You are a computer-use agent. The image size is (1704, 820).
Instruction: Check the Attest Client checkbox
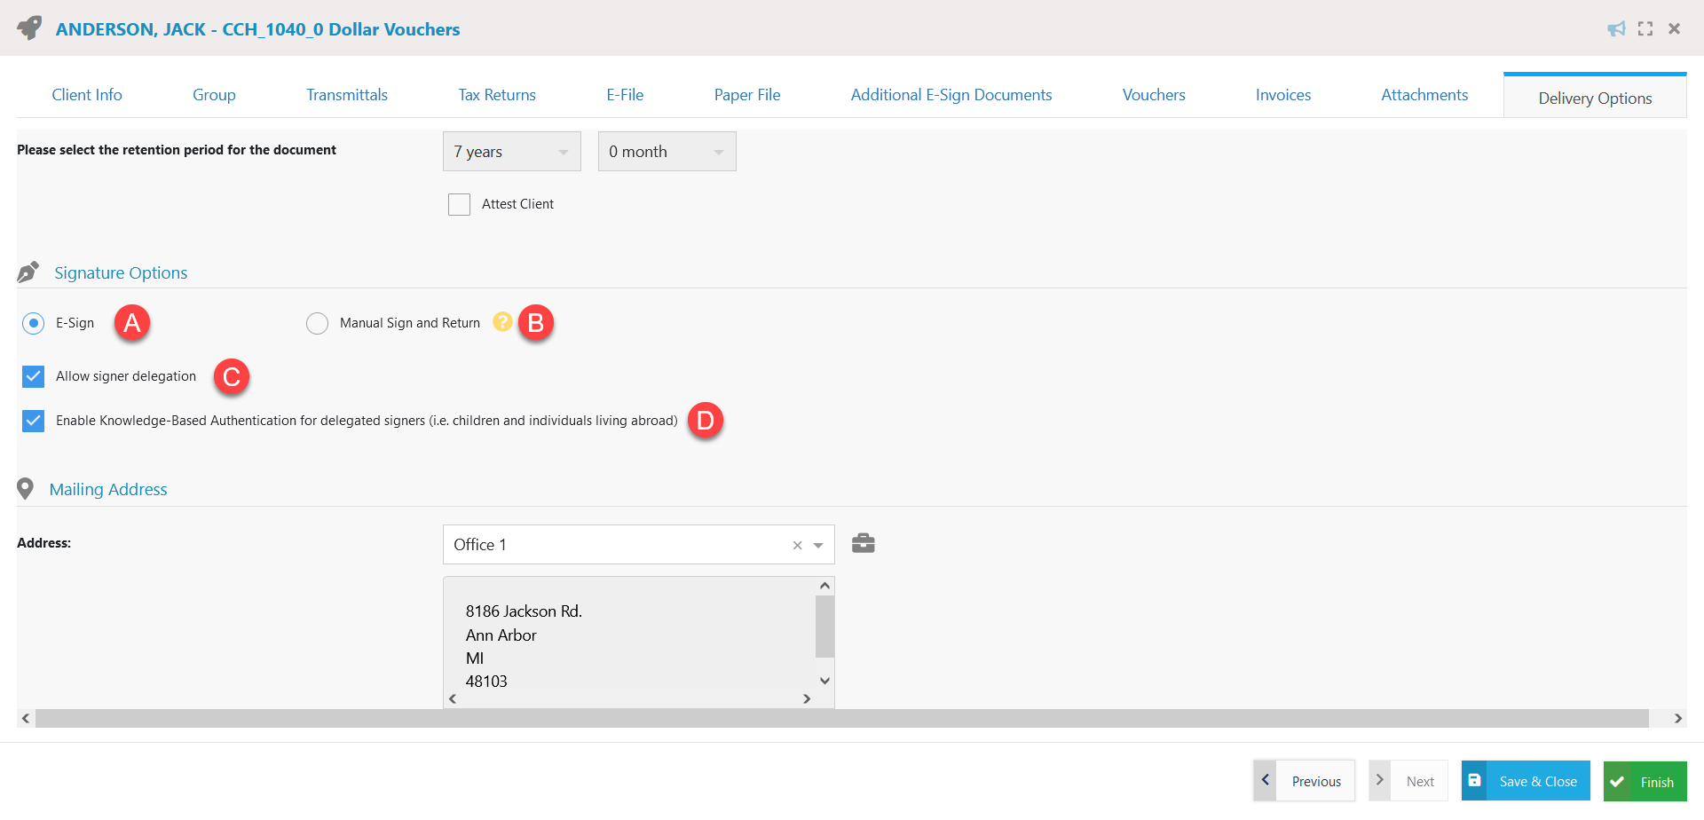[460, 204]
